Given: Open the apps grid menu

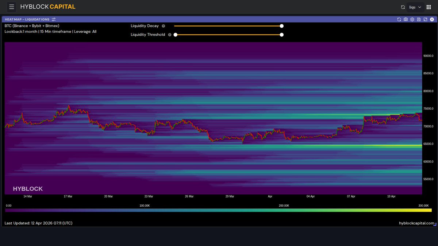Looking at the screenshot, I should coord(429,7).
